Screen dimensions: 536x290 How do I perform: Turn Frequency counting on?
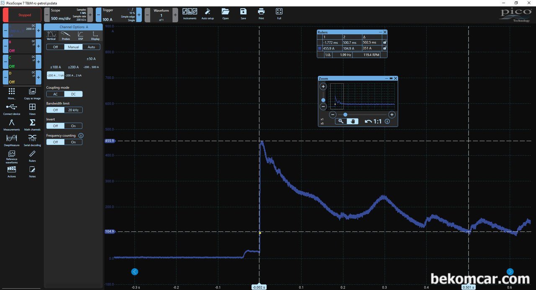tap(73, 142)
